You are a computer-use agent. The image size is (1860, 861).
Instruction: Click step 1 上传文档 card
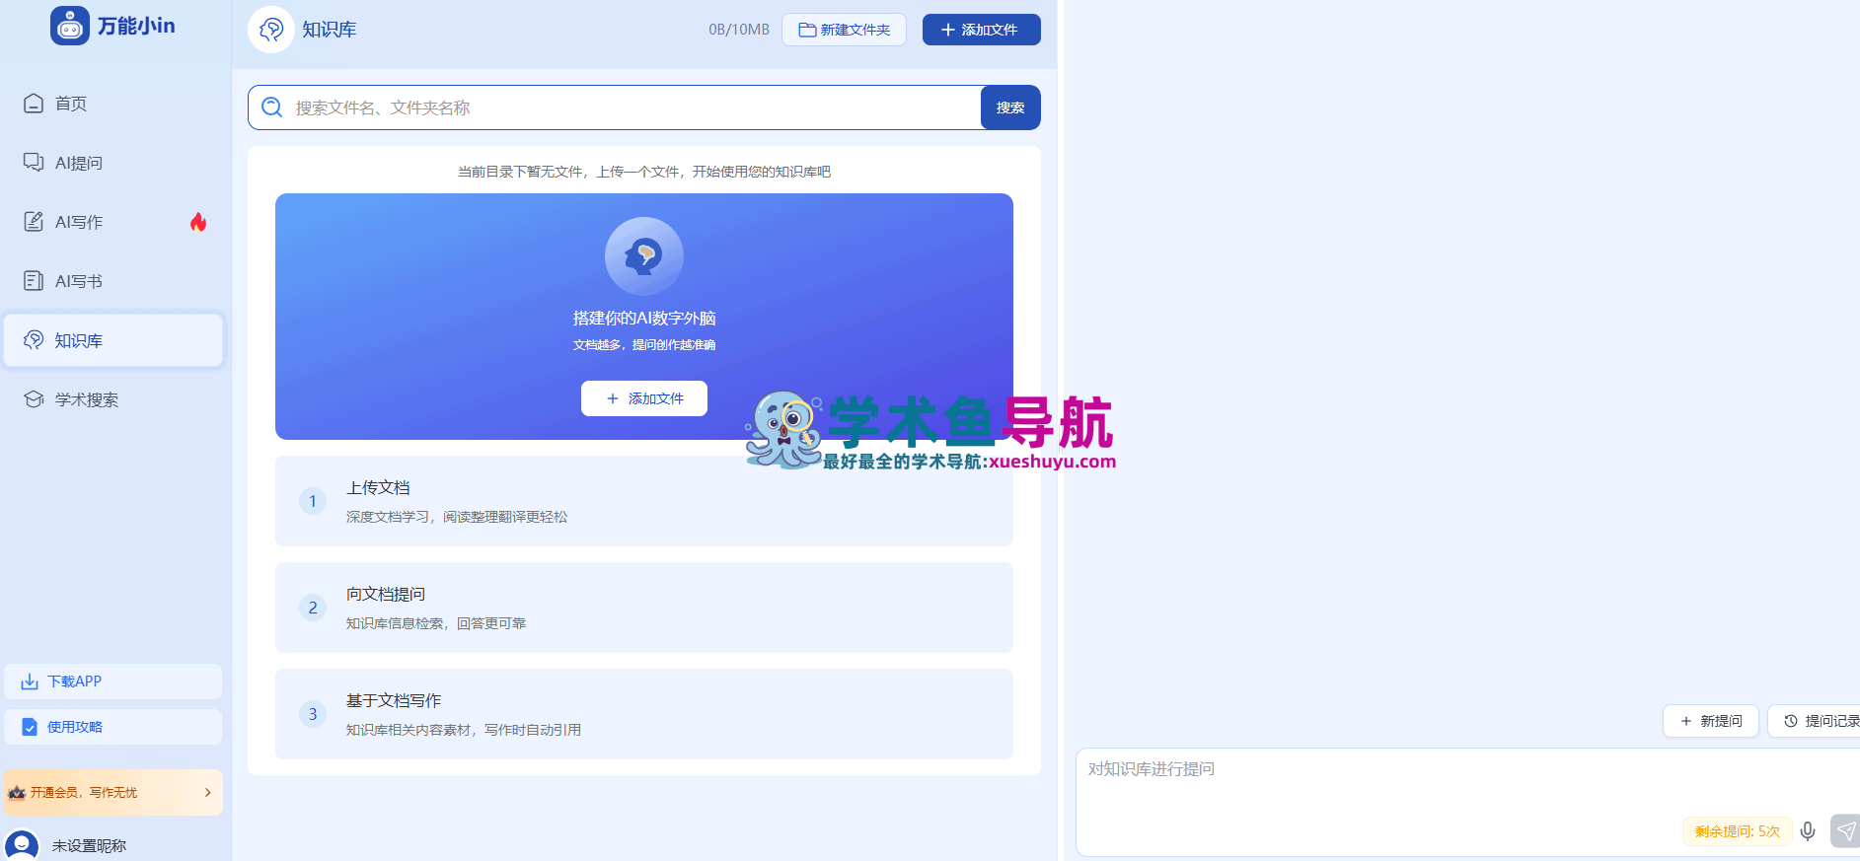(x=644, y=501)
